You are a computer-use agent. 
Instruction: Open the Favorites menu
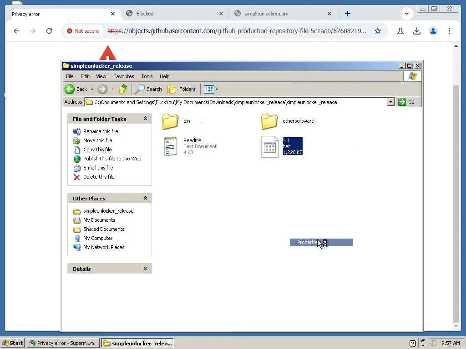124,76
